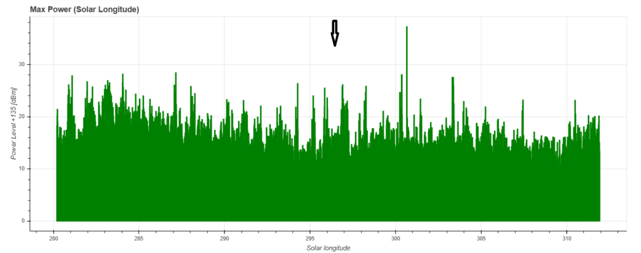Image resolution: width=641 pixels, height=253 pixels.
Task: Click x-axis tick label 285
Action: 138,238
